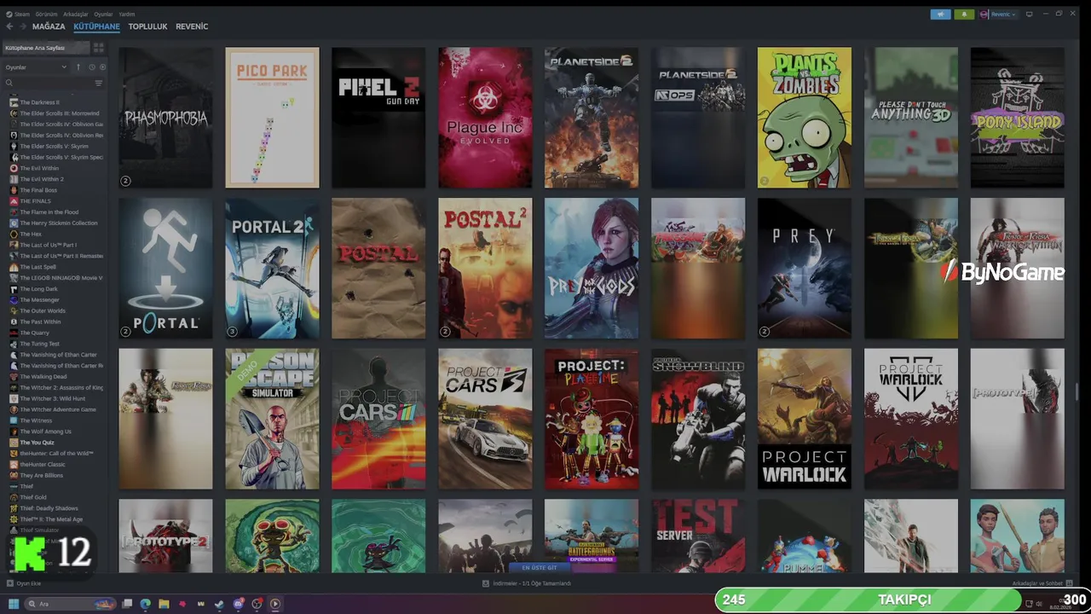Go forward with the right arrow
Image resolution: width=1091 pixels, height=614 pixels.
tap(23, 26)
